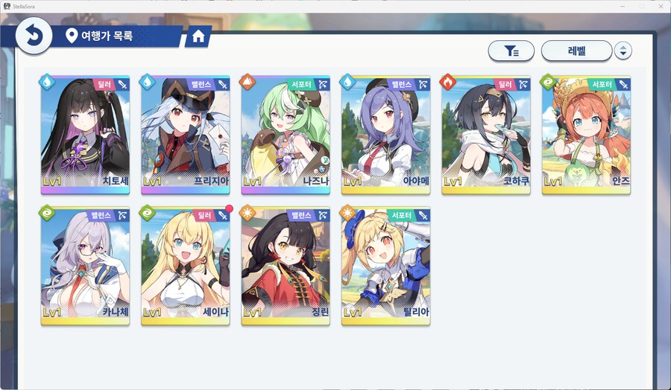The image size is (671, 390).
Task: Click the 딜러 role tag on 치토세
Action: pos(104,85)
